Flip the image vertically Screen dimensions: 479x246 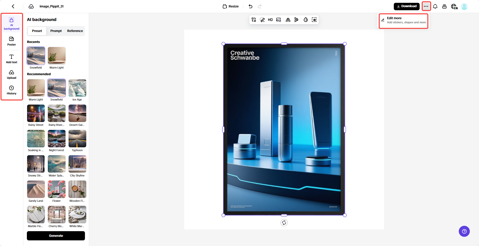tap(297, 20)
